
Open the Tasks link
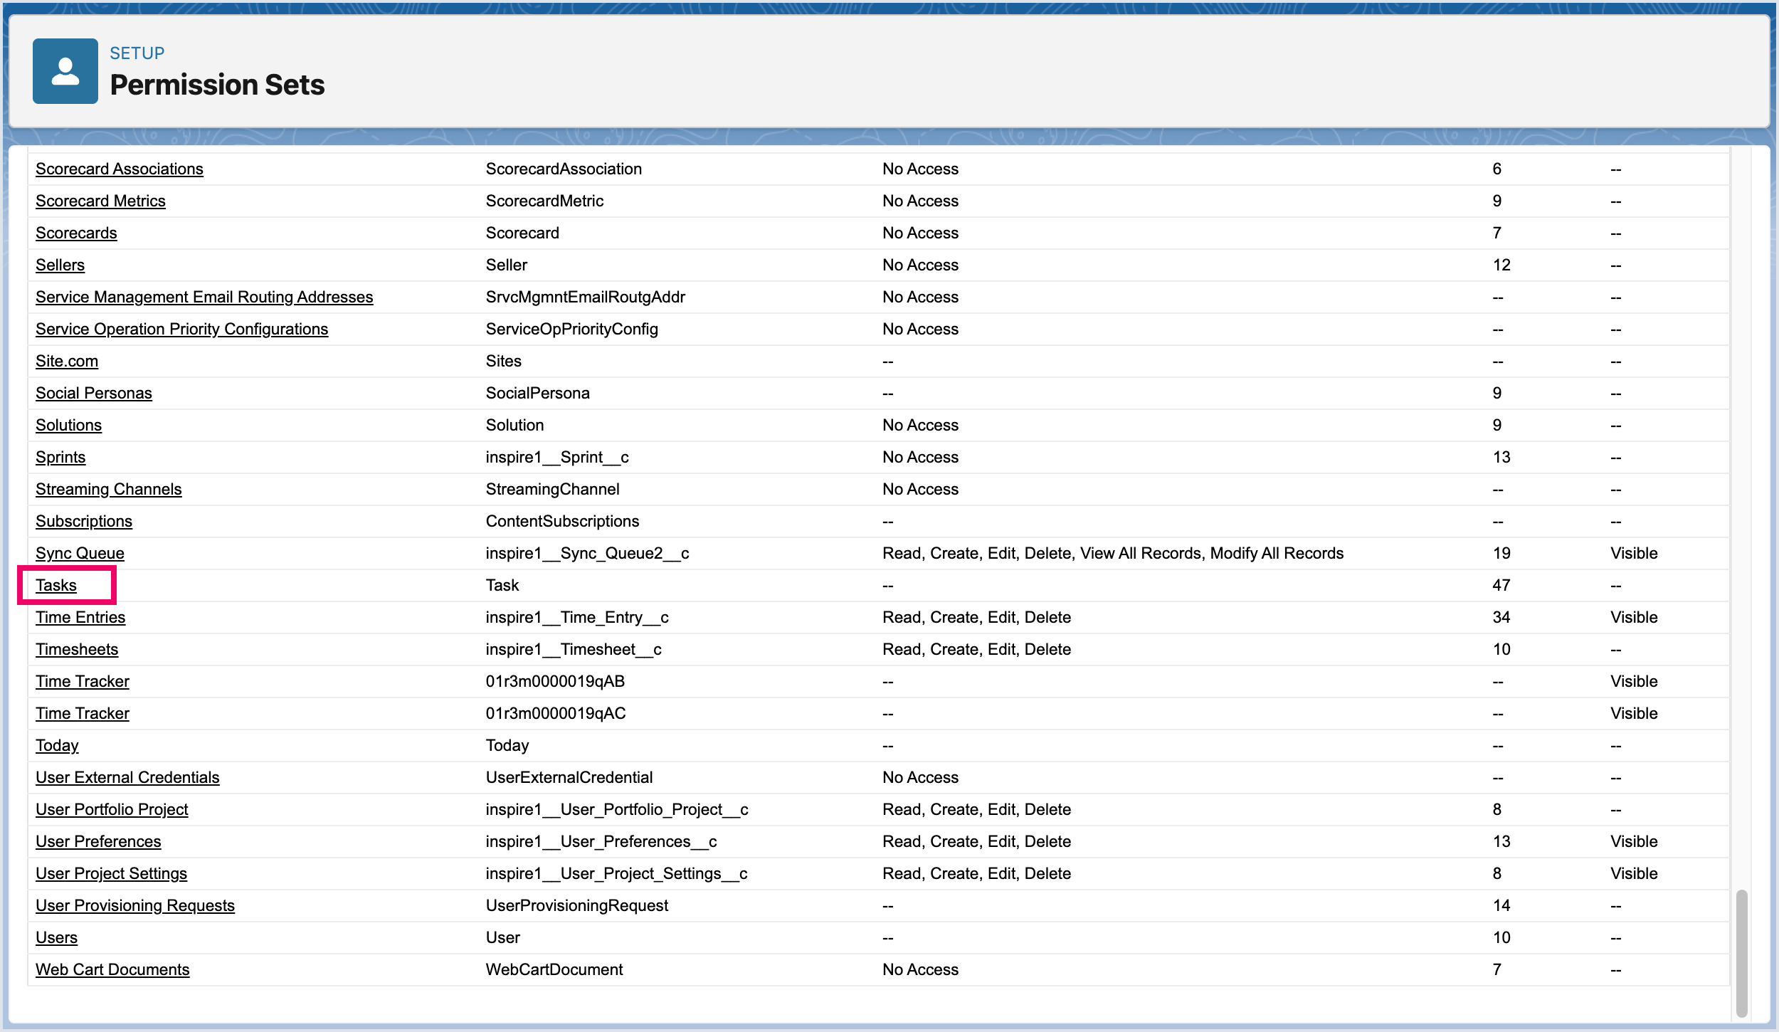tap(56, 585)
